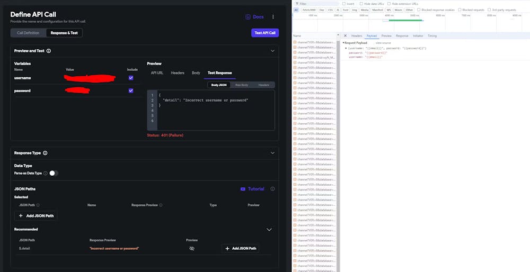Click the funnel filter icon in DevTools
Screen dimensions: 530x272
point(297,4)
